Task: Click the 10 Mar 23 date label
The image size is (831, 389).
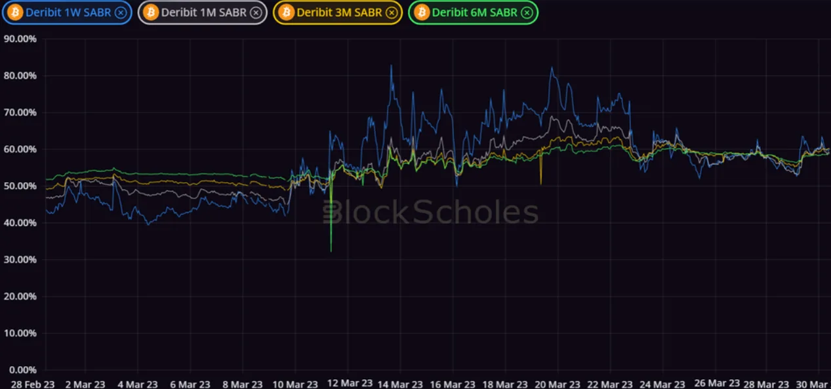Action: point(294,384)
